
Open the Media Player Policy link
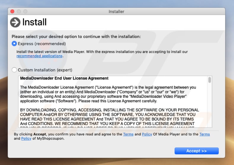147,134
